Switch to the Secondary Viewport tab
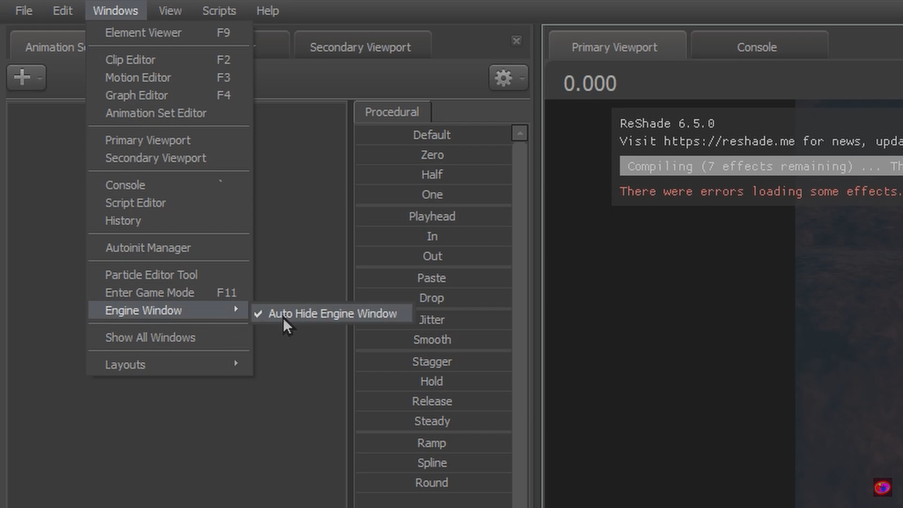This screenshot has width=903, height=508. pos(360,48)
